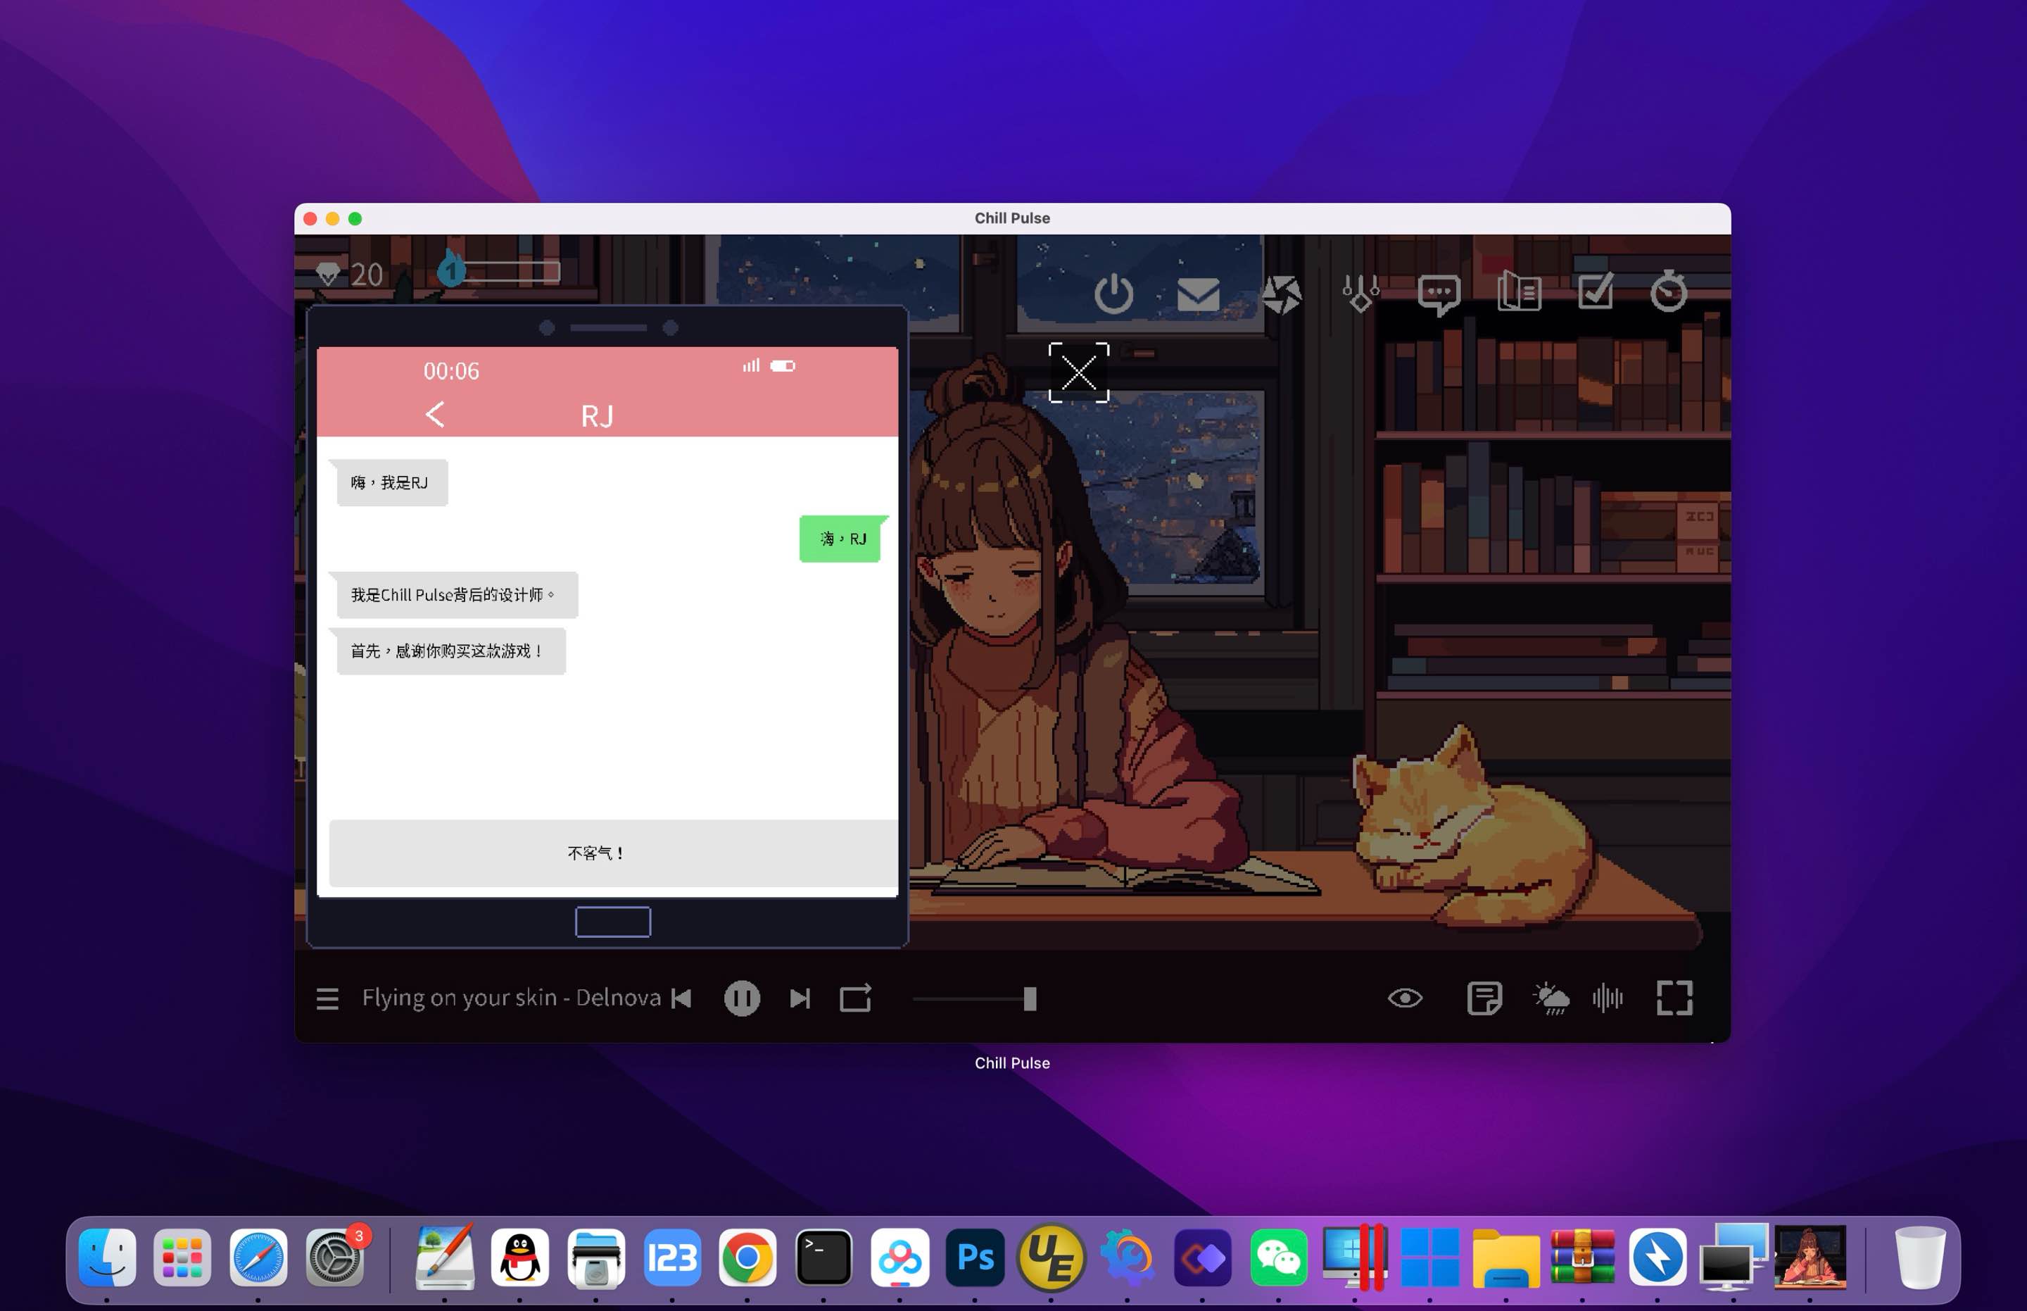Skip to next track
2027x1311 pixels.
(800, 998)
